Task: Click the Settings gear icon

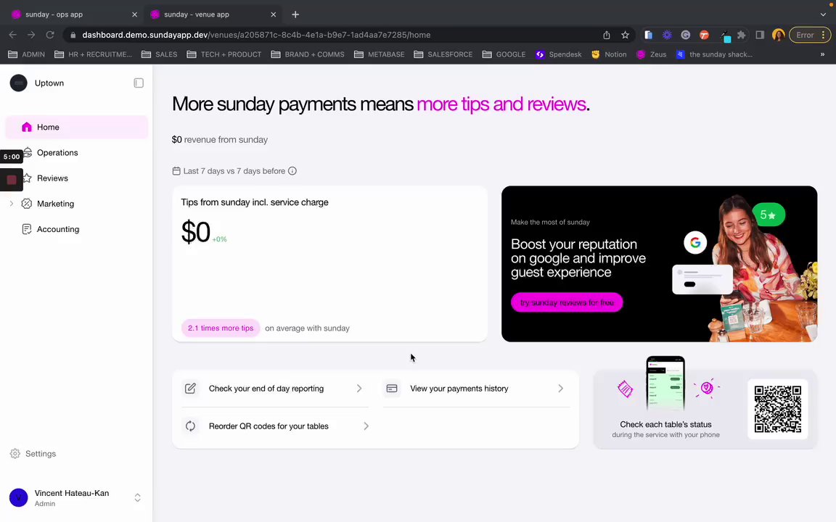Action: click(15, 453)
